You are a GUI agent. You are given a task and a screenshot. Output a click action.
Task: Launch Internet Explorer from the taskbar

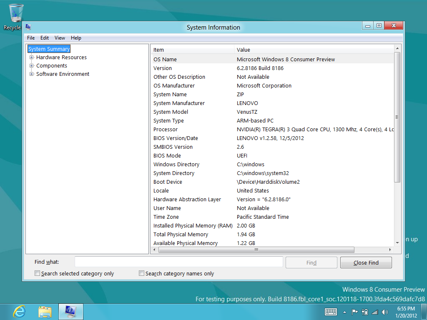click(19, 311)
